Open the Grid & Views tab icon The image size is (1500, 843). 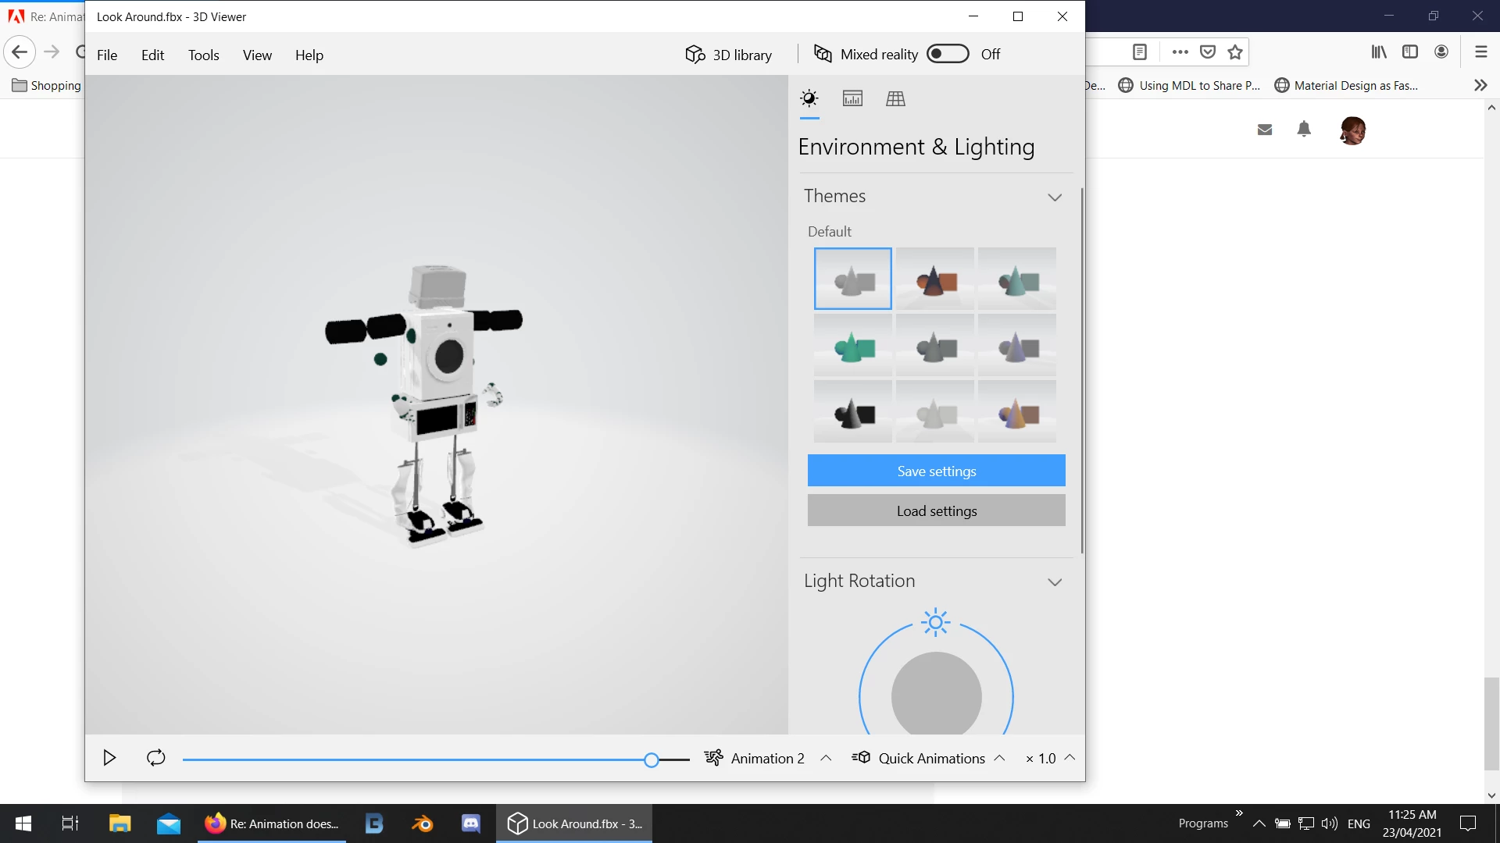895,98
